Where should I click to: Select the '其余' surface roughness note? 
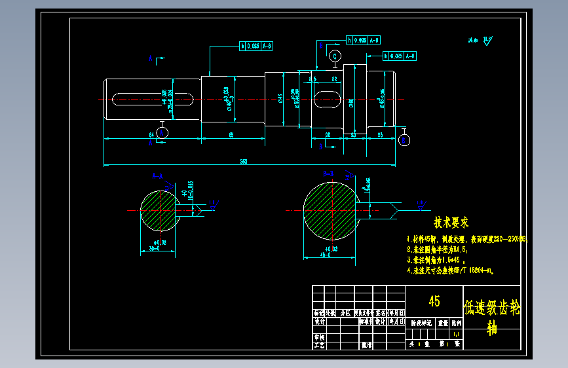[x=473, y=40]
